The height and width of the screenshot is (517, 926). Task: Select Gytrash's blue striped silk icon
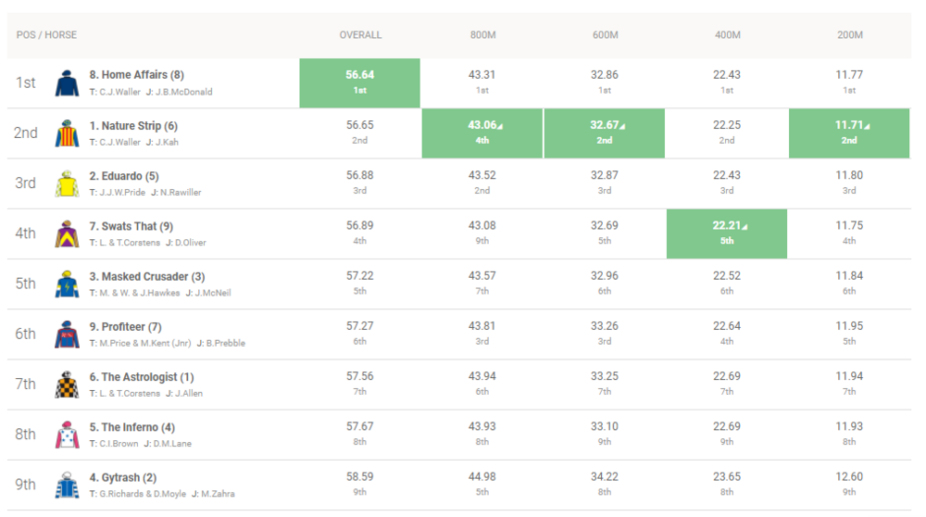[x=67, y=485]
